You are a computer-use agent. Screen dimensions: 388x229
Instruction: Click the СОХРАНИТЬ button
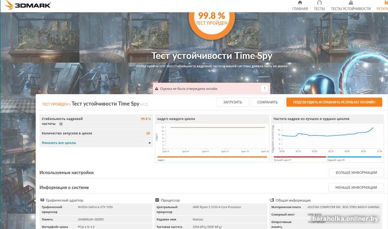tap(268, 102)
